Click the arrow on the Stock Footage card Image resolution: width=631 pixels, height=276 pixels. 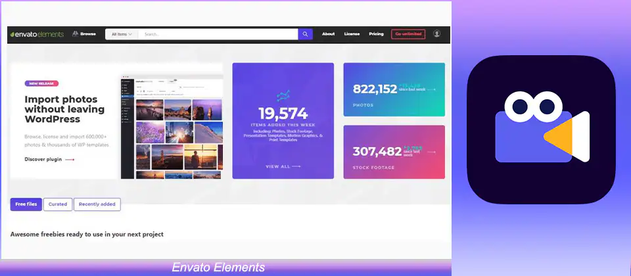431,152
